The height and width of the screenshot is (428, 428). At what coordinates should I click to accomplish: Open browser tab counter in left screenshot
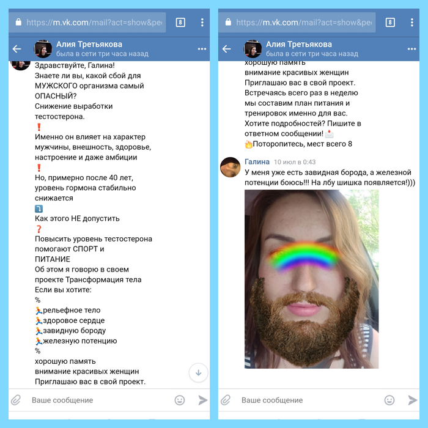pos(180,23)
